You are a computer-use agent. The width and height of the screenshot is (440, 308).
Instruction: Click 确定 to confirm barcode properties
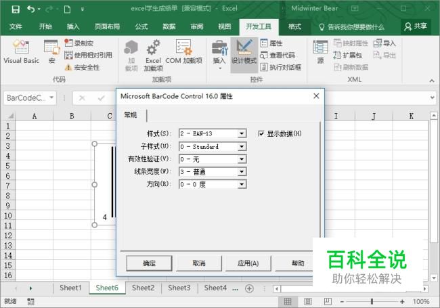click(149, 263)
